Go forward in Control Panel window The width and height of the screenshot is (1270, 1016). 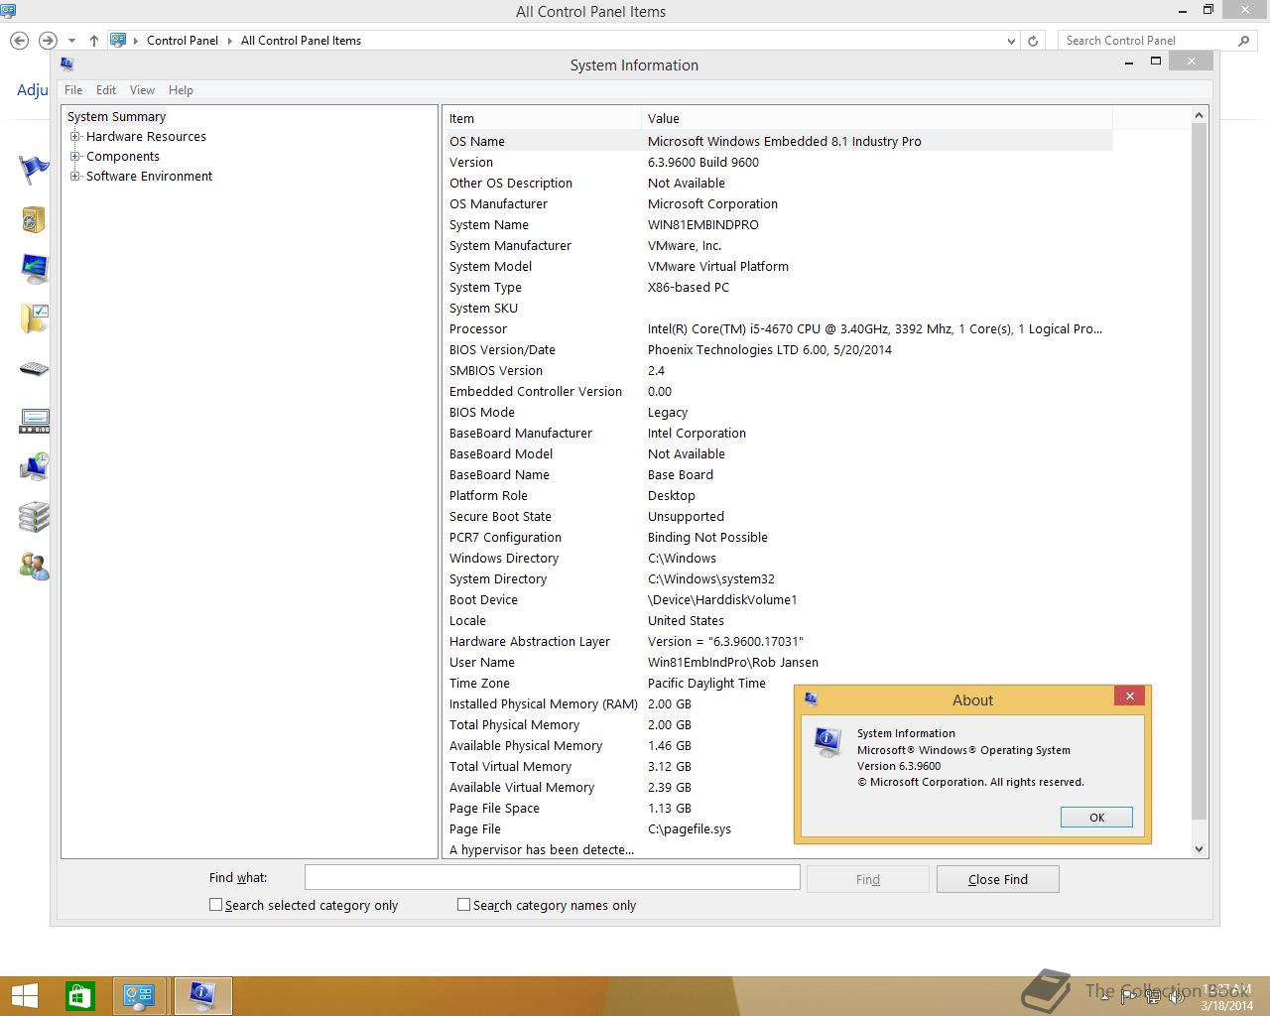(x=47, y=41)
